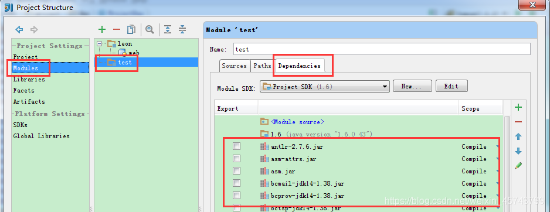This screenshot has width=550, height=212.
Task: Open scope dropdown for asm-attrs.jar
Action: click(498, 159)
